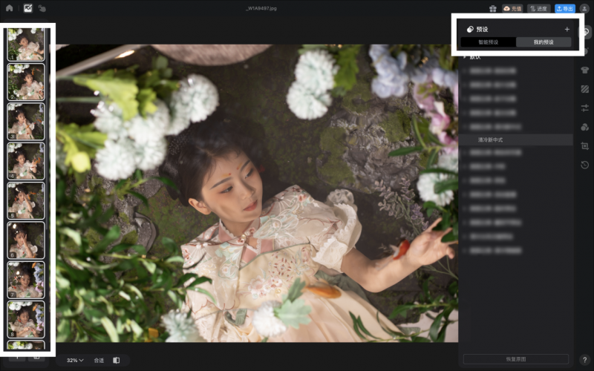The height and width of the screenshot is (371, 594).
Task: Click the gift box icon
Action: point(492,8)
